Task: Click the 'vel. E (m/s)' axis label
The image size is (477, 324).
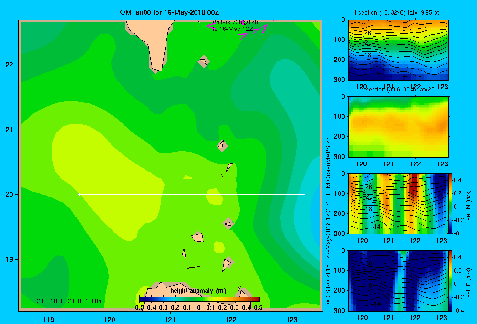Action: 468,282
